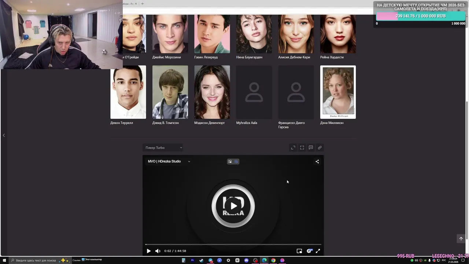Open Adobe Premiere Pro from taskbar
The width and height of the screenshot is (469, 264).
point(192,260)
